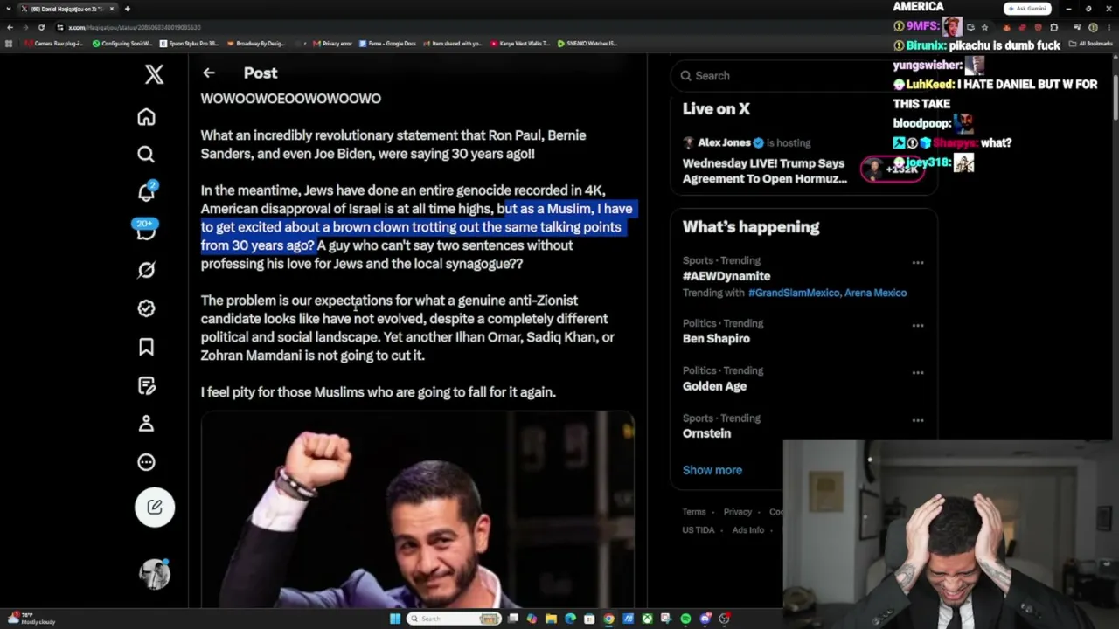The image size is (1119, 629).
Task: Open the chat icon with 20+ badge
Action: 146,231
